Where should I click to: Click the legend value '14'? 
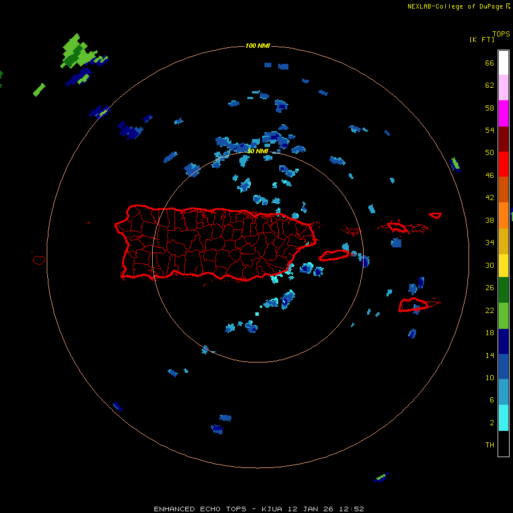coord(490,355)
